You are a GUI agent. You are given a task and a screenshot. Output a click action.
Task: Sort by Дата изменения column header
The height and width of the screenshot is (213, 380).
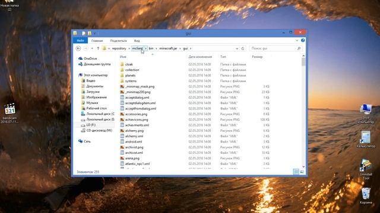coord(200,57)
